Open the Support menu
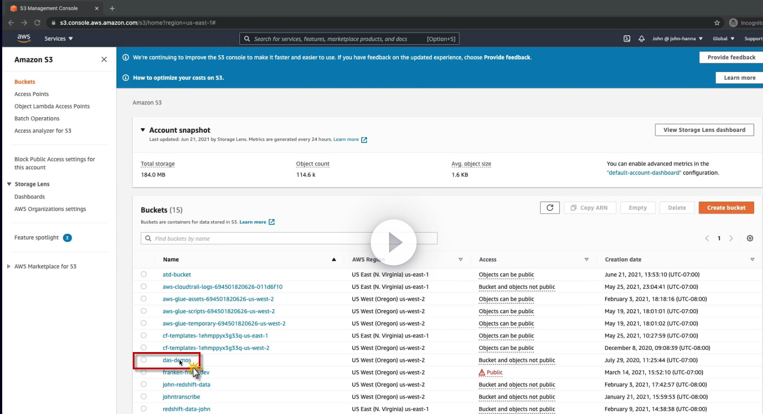Viewport: 763px width, 414px height. 753,38
